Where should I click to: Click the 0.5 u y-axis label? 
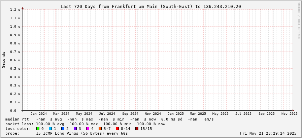(x=15, y=69)
